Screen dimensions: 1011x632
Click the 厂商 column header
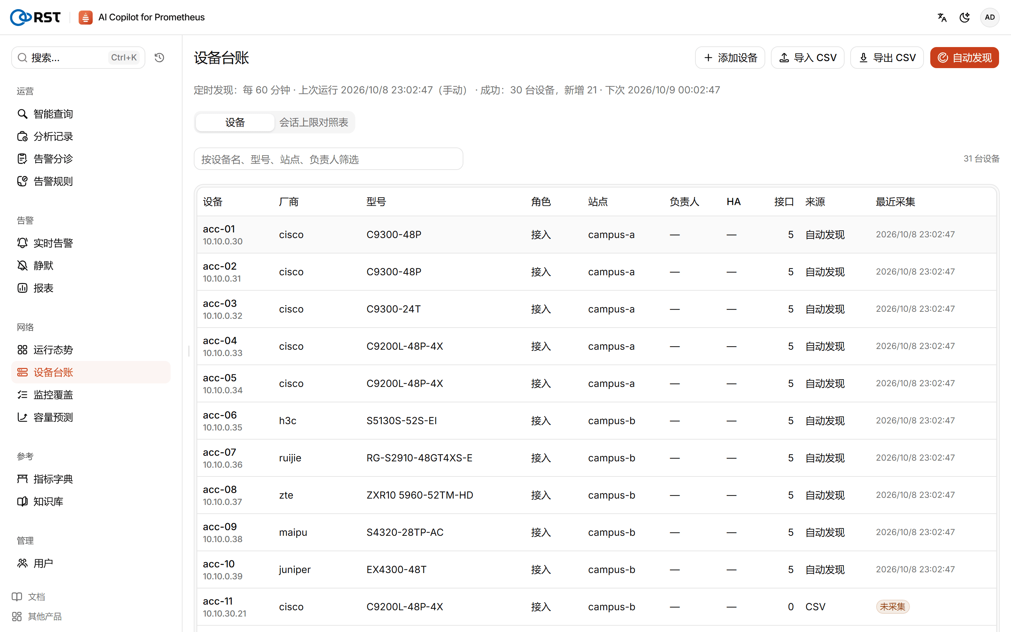pos(289,202)
